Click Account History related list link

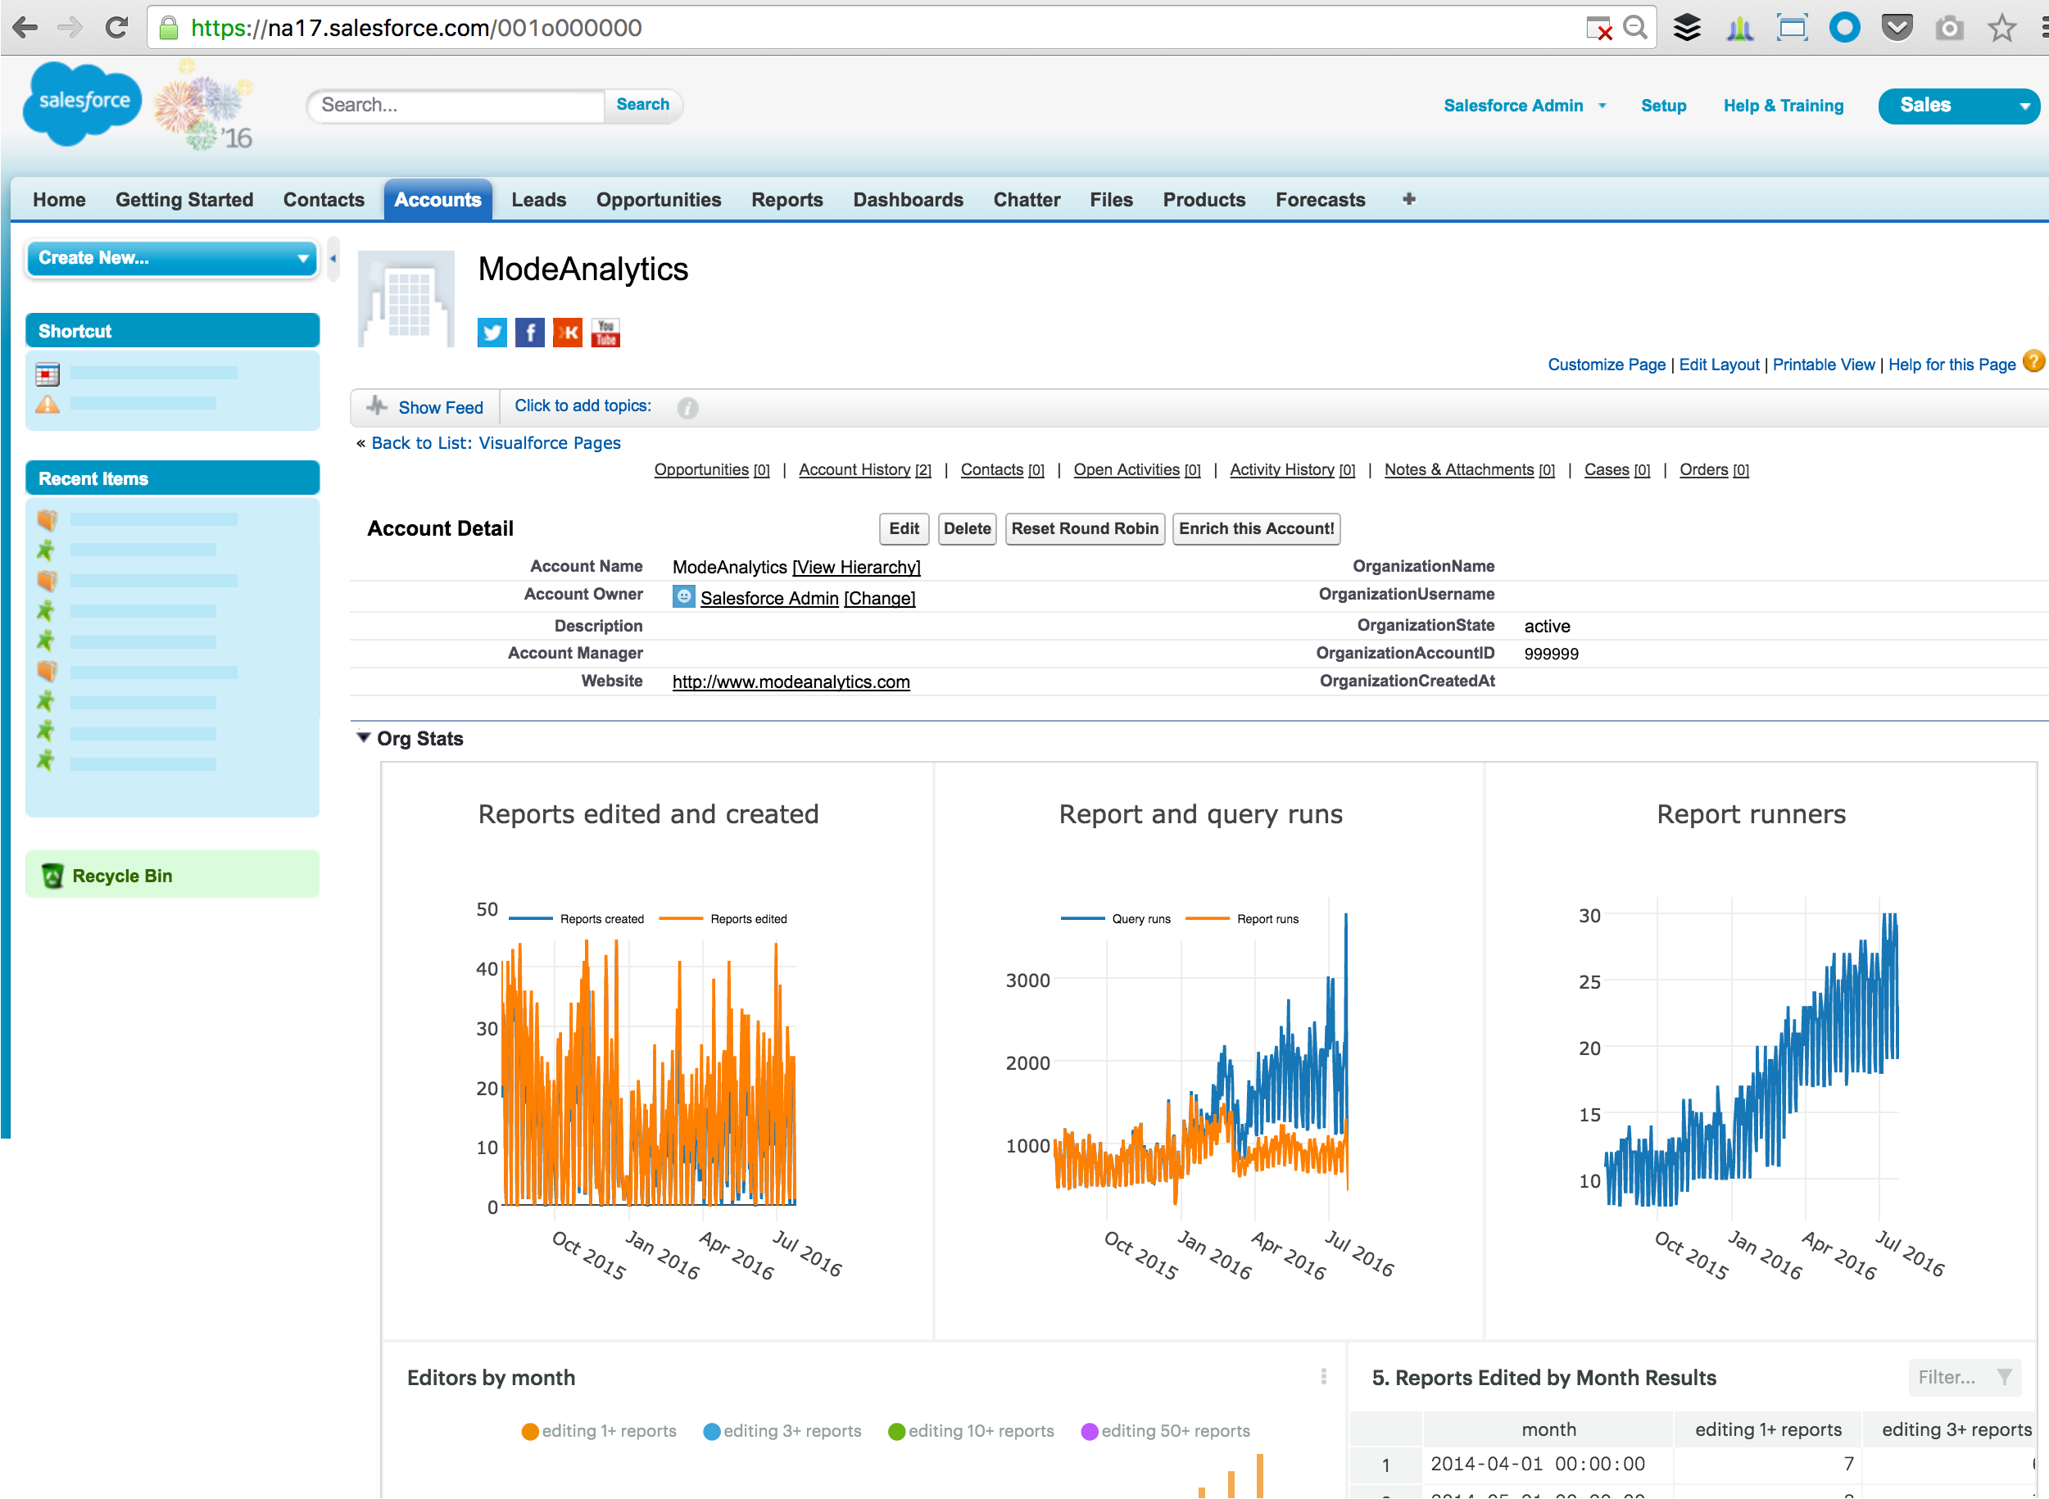[x=865, y=470]
